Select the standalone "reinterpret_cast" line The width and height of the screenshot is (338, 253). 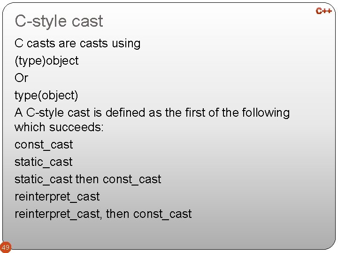(57, 197)
